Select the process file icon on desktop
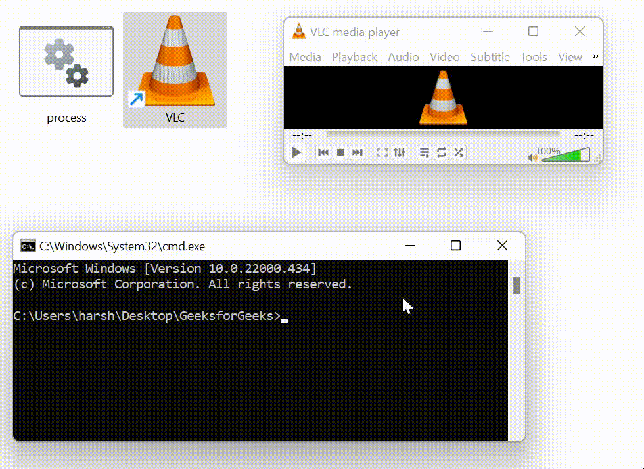The width and height of the screenshot is (644, 469). tap(66, 62)
